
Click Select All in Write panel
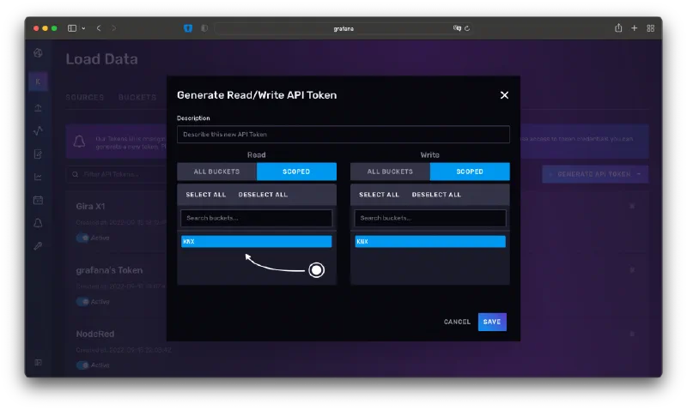[x=379, y=195]
